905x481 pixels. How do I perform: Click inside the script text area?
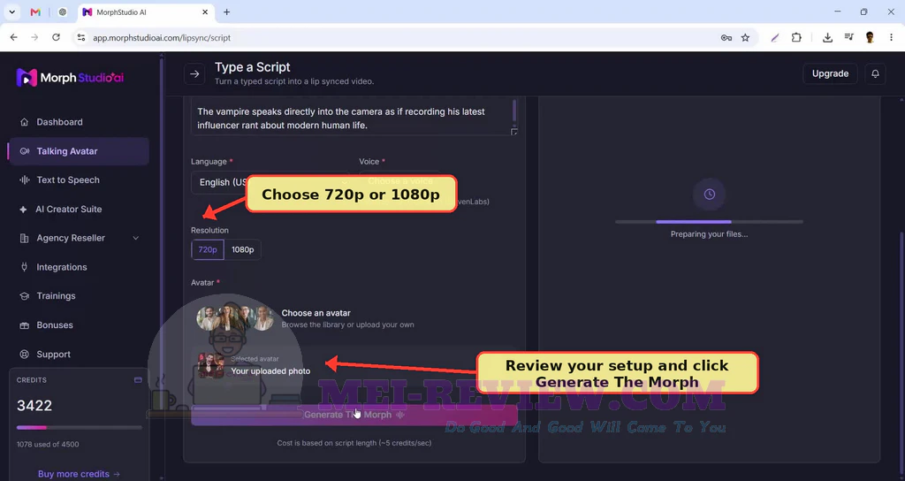351,118
